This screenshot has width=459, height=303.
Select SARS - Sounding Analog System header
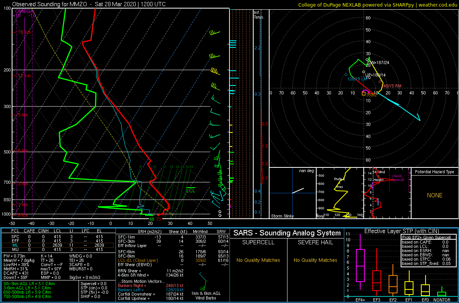[287, 233]
